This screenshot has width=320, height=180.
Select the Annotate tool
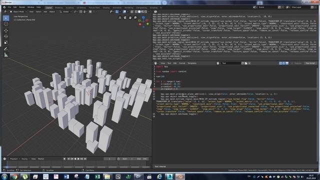click(6, 49)
